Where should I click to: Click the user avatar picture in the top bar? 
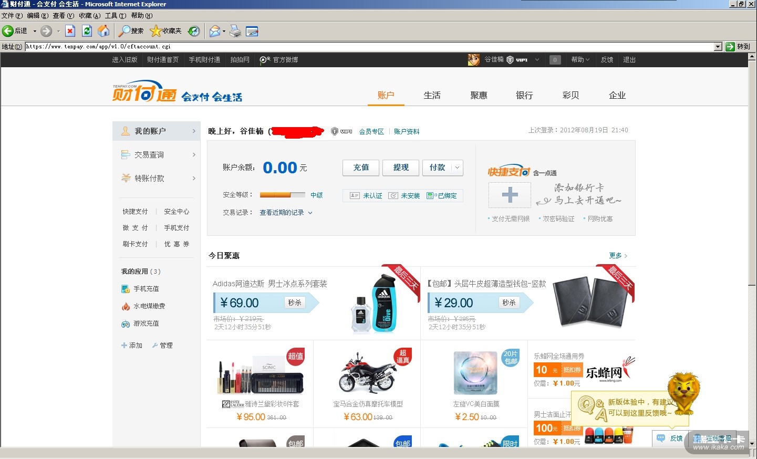(473, 60)
